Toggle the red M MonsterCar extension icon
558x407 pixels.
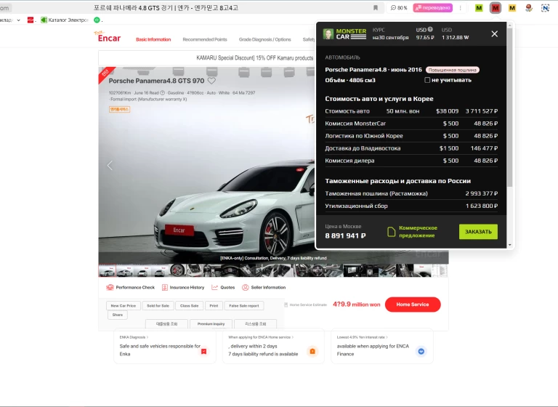point(496,8)
